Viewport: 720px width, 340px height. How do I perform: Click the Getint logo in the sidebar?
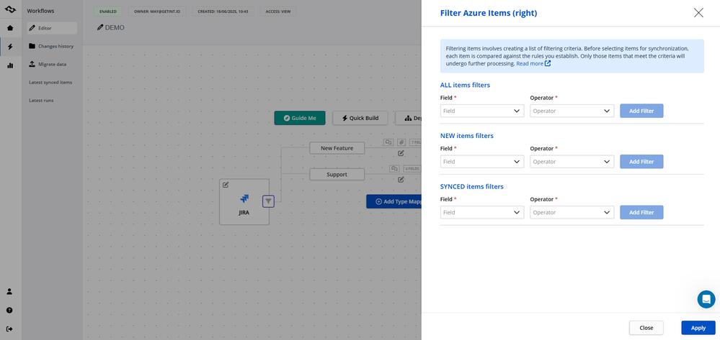(10, 9)
